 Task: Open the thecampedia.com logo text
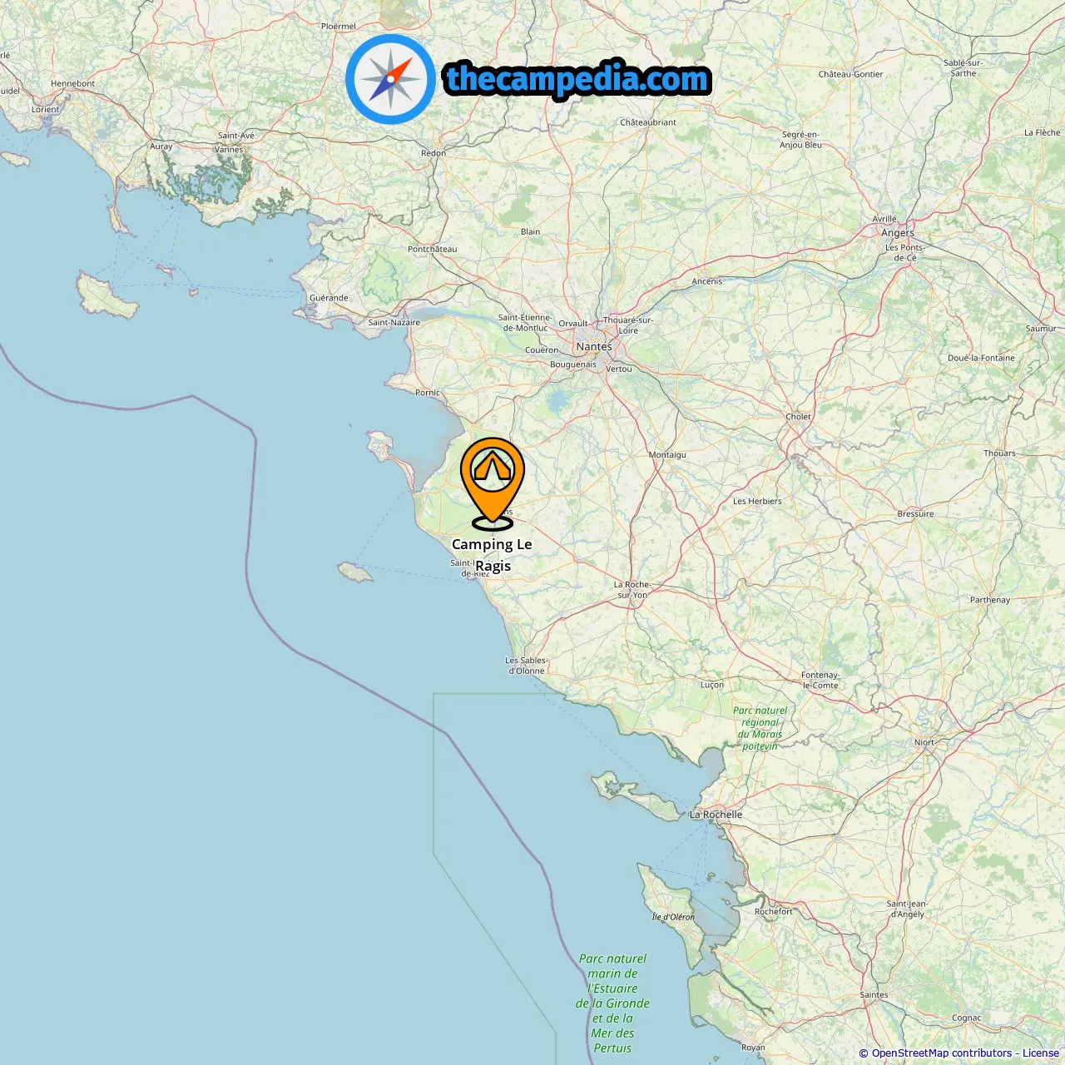(577, 79)
